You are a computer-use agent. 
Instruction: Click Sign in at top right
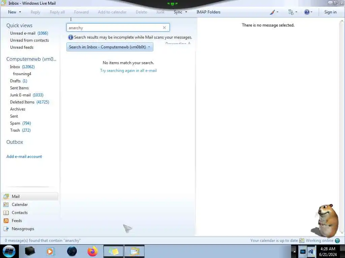330,12
